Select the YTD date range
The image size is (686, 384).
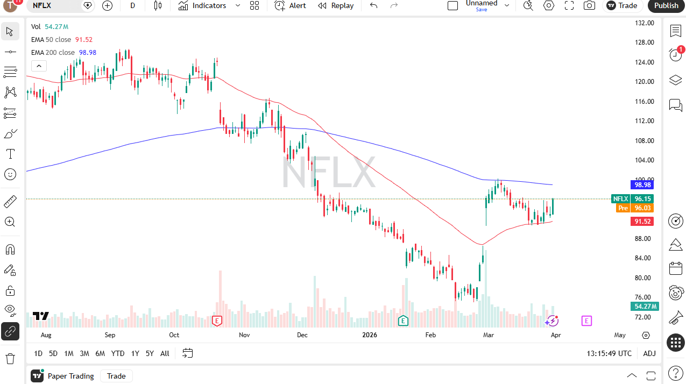[x=118, y=353]
